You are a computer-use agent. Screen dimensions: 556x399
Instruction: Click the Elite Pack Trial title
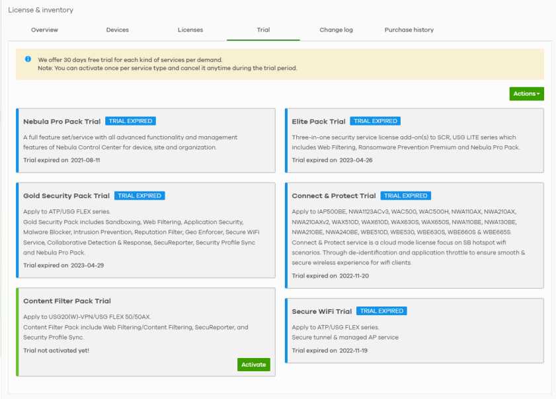(x=319, y=122)
